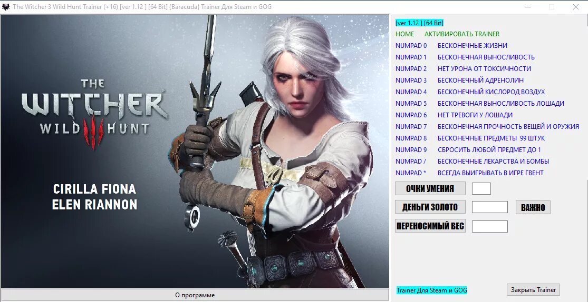
Task: Open the О программе button
Action: point(195,295)
